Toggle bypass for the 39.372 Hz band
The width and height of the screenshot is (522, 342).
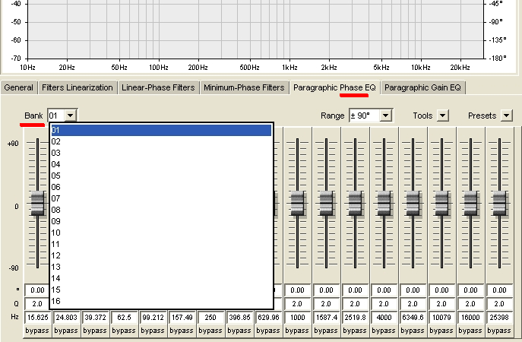click(x=95, y=331)
